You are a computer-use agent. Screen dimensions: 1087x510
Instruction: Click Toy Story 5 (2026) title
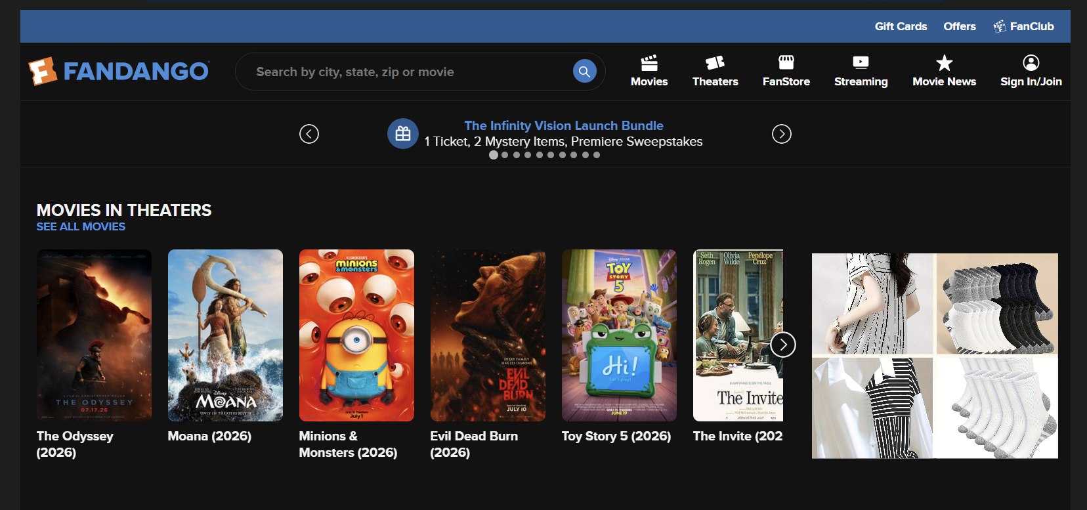point(616,436)
